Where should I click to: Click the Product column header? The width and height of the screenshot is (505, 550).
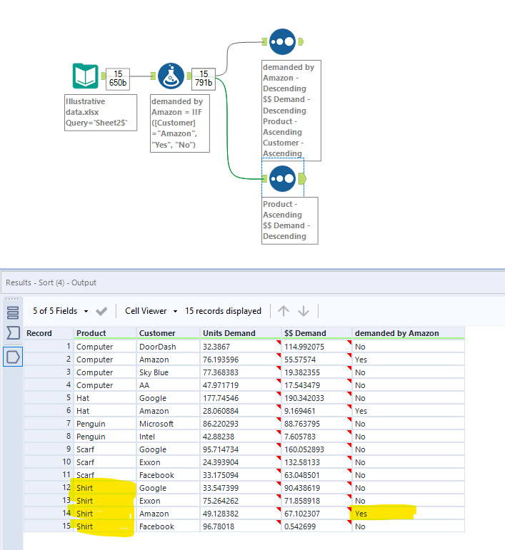(105, 333)
